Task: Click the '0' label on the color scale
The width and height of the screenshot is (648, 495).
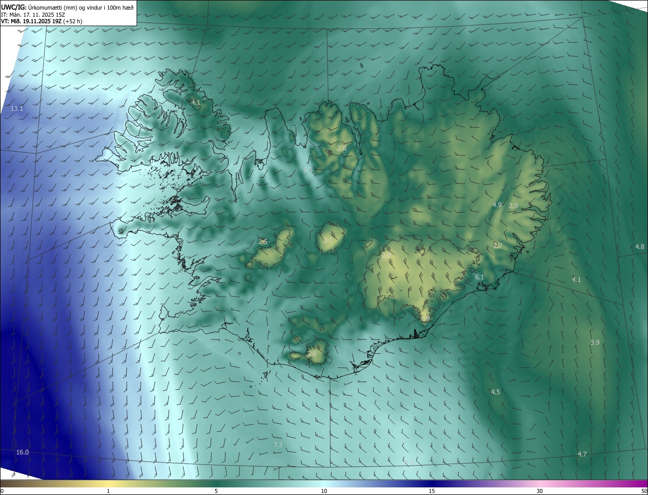Action: pyautogui.click(x=2, y=491)
